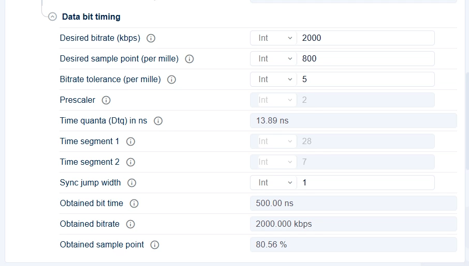
Task: Show info for Time quanta (Dtq)
Action: [158, 121]
